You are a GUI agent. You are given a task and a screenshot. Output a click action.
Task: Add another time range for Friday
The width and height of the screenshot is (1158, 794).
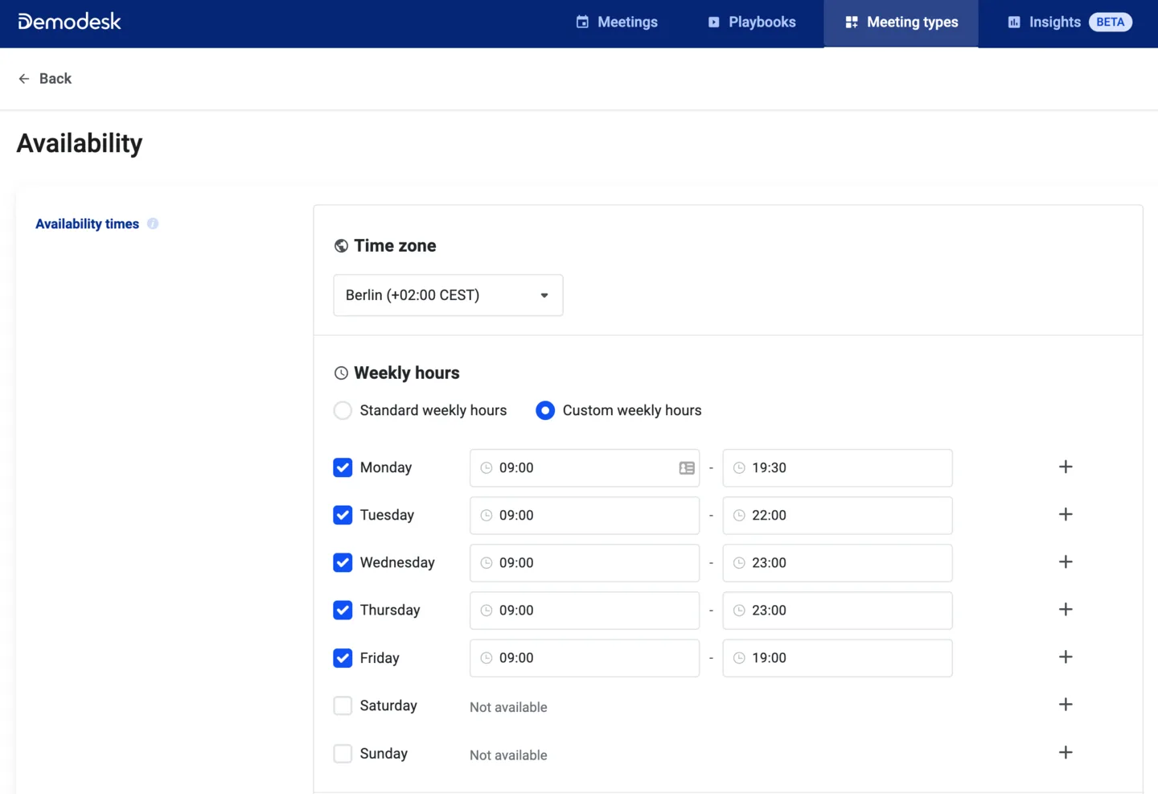point(1066,657)
